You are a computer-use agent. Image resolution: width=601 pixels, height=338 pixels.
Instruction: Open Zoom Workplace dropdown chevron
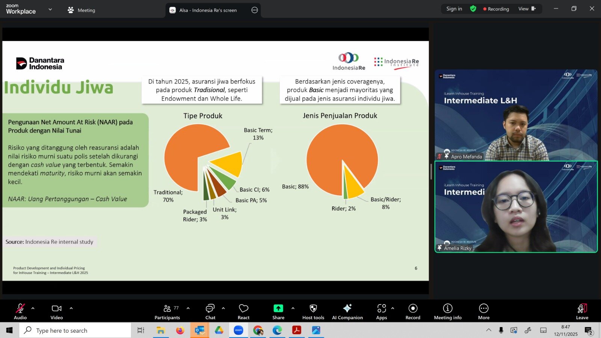tap(50, 9)
